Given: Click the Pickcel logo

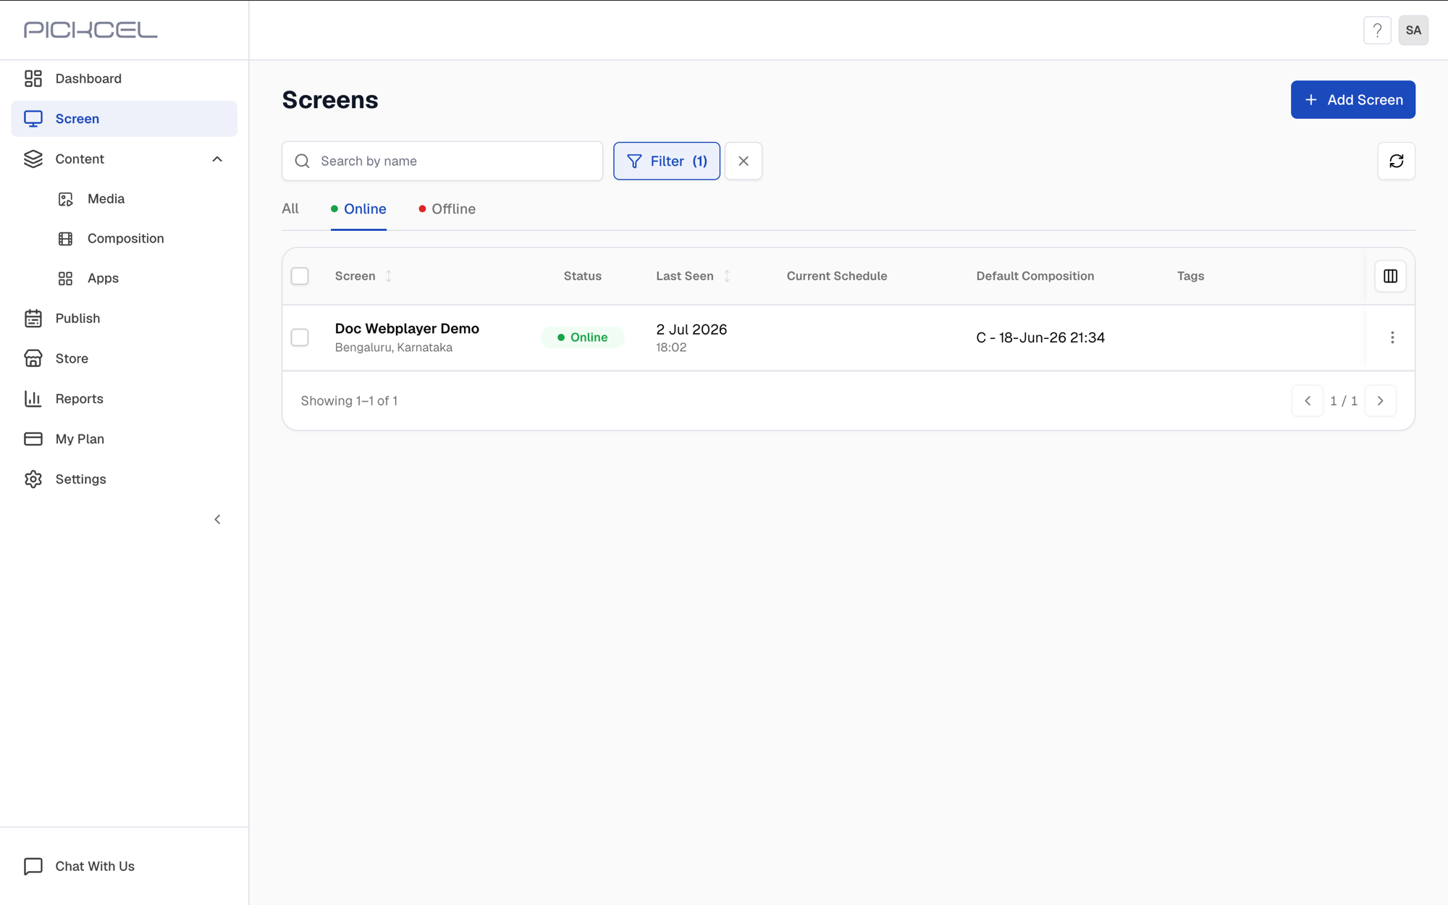Looking at the screenshot, I should pyautogui.click(x=90, y=30).
